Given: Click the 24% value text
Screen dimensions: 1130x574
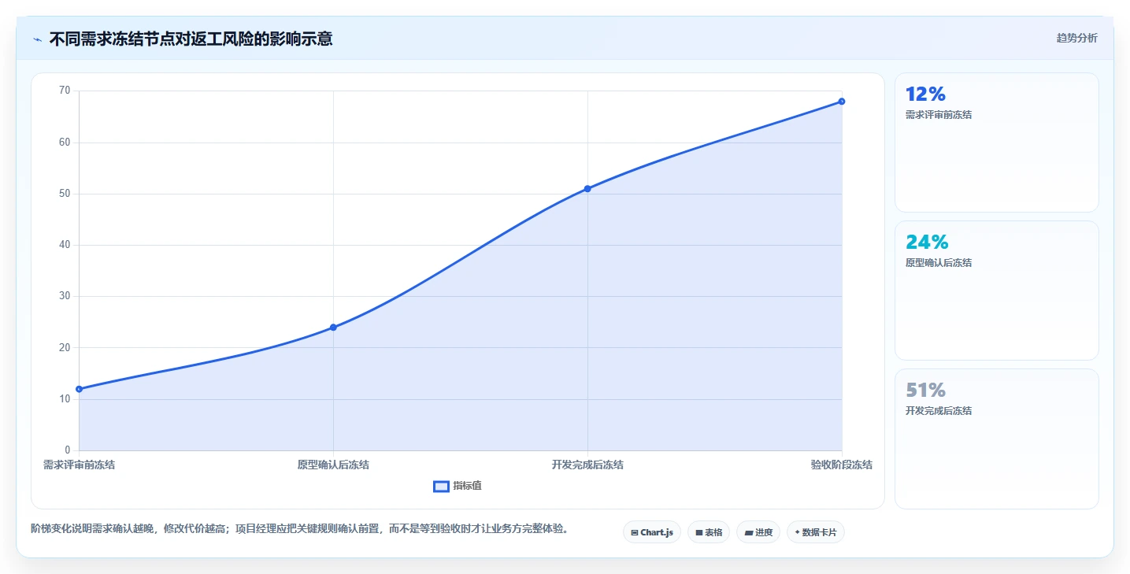Looking at the screenshot, I should tap(927, 243).
